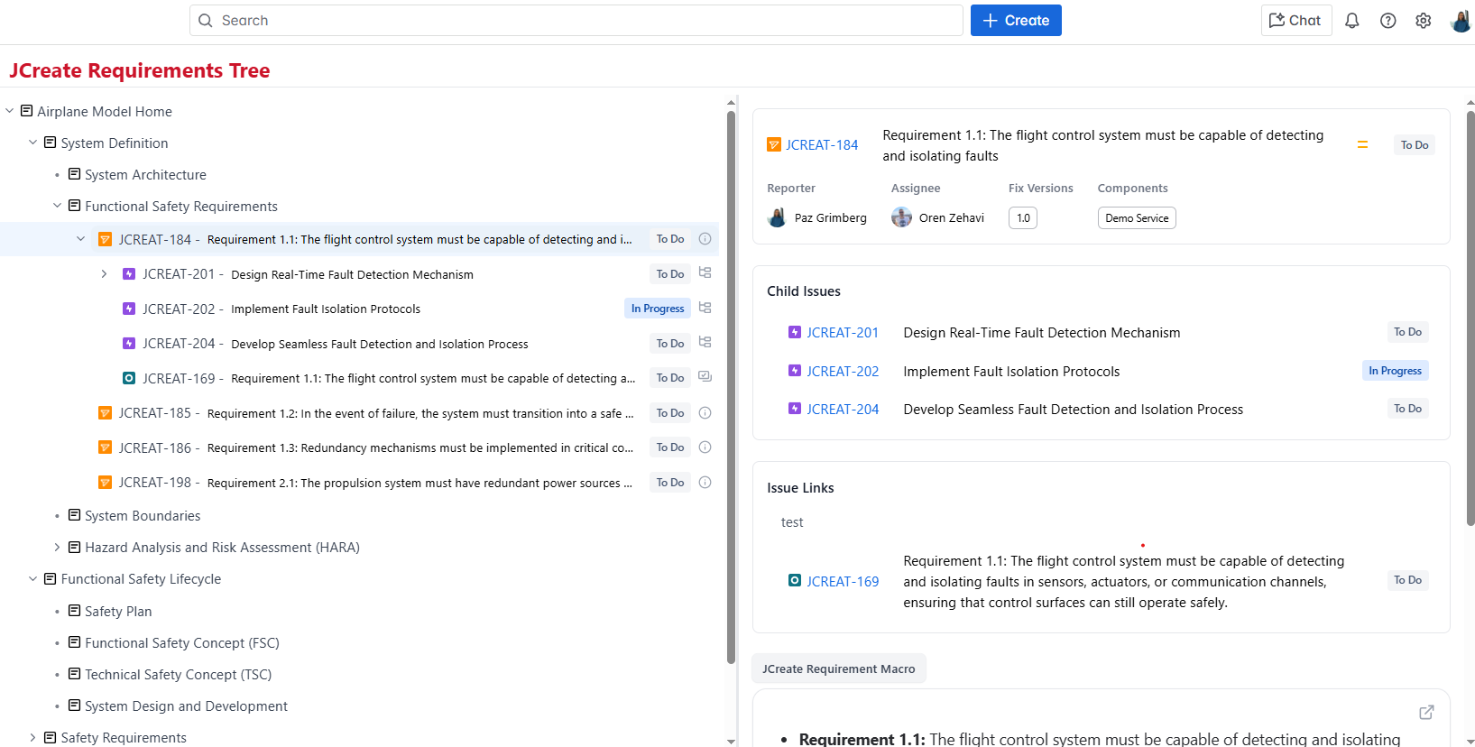Click the epic icon beside JCREAT-201 in Child Issues
This screenshot has height=747, width=1475.
[x=795, y=333]
